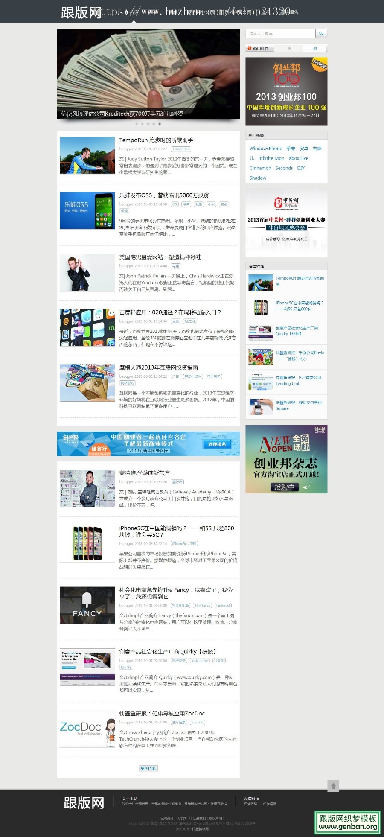Click the FANCY logo article image
This screenshot has height=837, width=384.
[87, 605]
